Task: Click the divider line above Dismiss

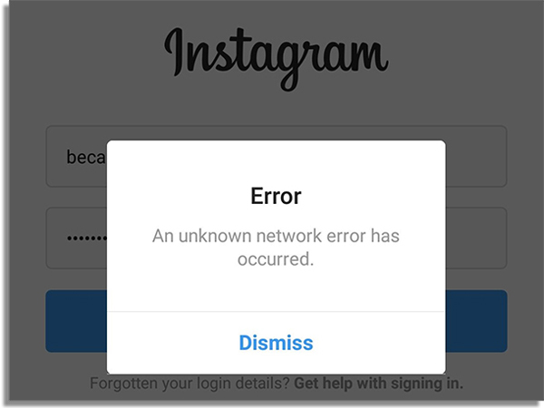Action: [x=276, y=312]
